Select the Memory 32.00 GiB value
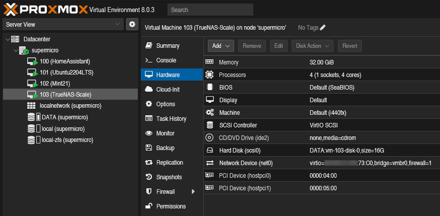Image resolution: width=440 pixels, height=216 pixels. pos(321,62)
